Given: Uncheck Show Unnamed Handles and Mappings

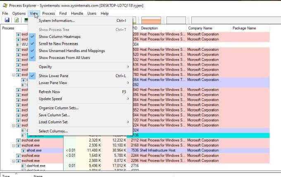Looking at the screenshot, I should (x=71, y=51).
